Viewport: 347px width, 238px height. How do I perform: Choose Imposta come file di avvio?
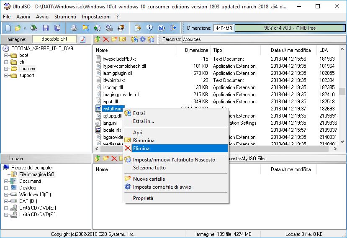pyautogui.click(x=176, y=187)
